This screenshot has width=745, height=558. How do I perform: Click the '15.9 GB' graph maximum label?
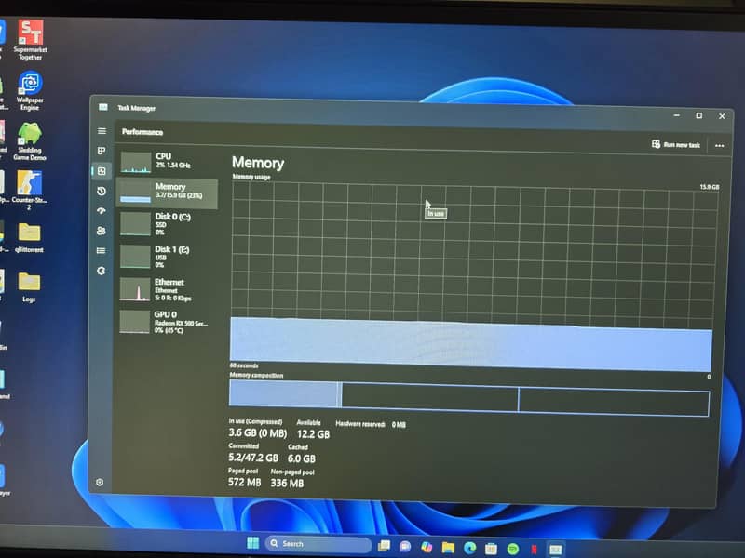click(710, 187)
